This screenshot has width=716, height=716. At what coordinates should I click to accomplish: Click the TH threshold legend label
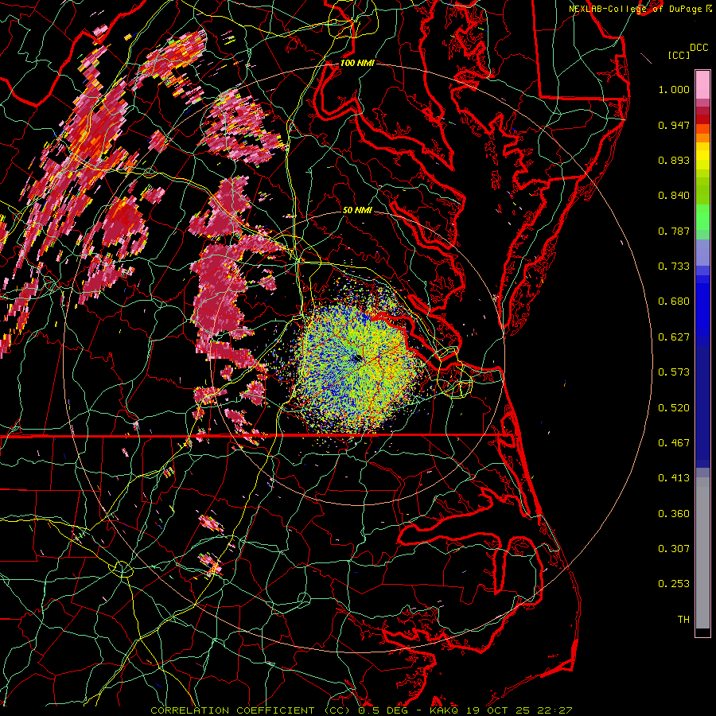[683, 620]
